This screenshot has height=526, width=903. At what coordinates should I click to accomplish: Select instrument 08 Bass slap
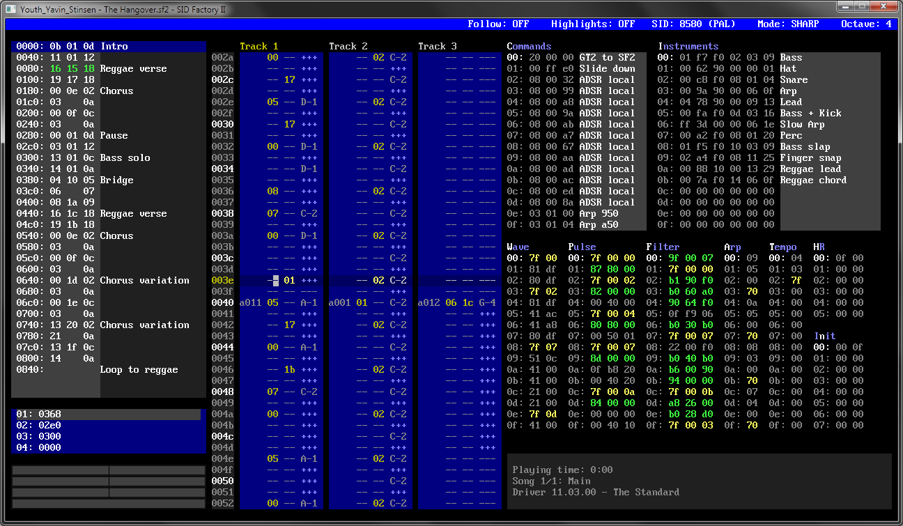pos(769,146)
